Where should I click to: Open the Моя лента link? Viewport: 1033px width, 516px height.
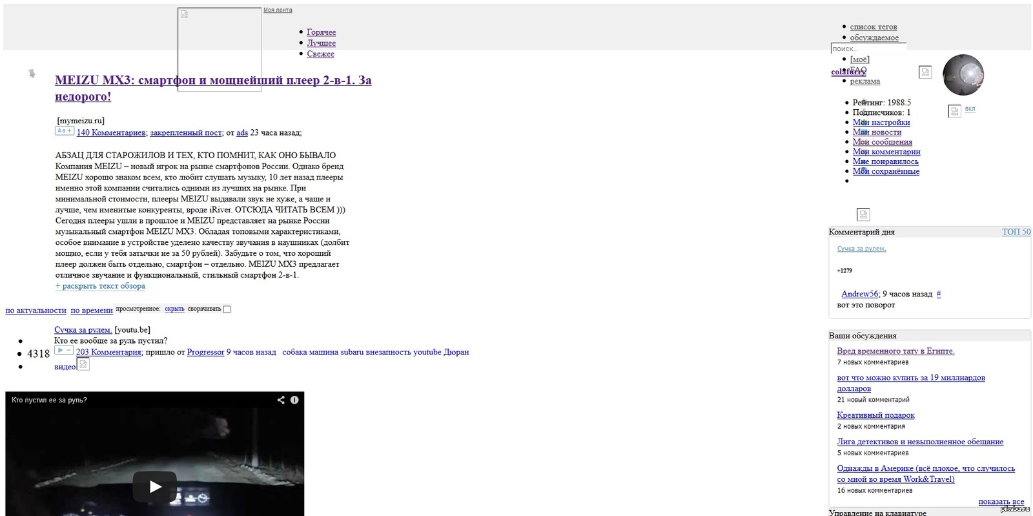point(278,10)
